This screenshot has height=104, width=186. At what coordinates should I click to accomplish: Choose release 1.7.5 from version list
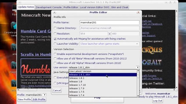point(103,92)
